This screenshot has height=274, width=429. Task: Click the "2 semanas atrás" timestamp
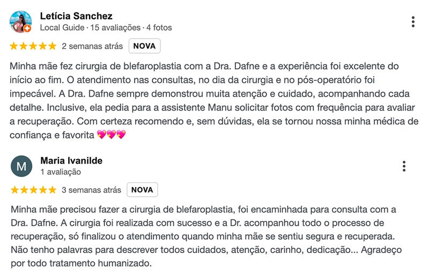click(92, 46)
